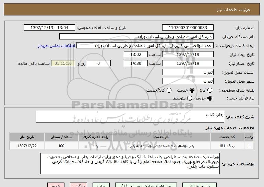The image size is (264, 187).
Task: Click the چاپ print button
Action: [x=101, y=185]
